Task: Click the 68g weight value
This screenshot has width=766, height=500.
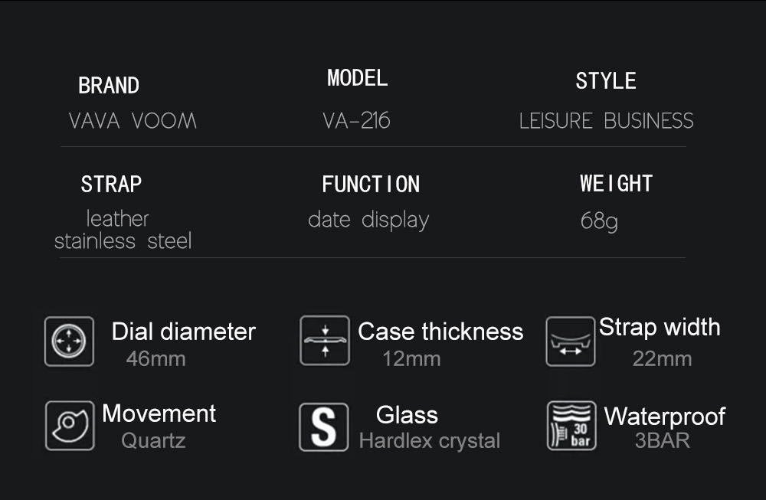Action: click(x=599, y=222)
